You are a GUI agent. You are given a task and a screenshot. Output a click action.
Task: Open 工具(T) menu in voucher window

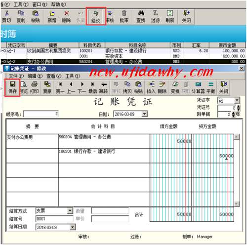[x=73, y=76]
